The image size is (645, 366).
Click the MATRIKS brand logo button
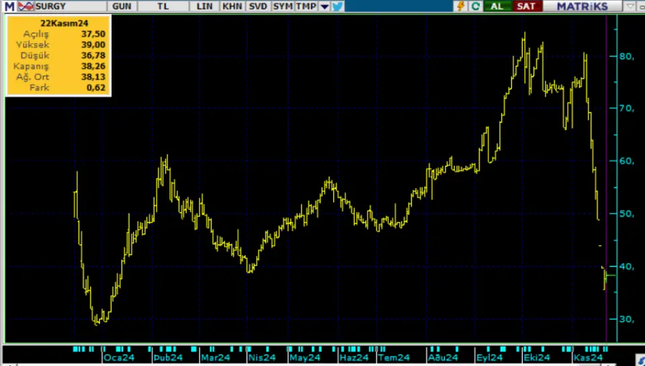(x=583, y=6)
